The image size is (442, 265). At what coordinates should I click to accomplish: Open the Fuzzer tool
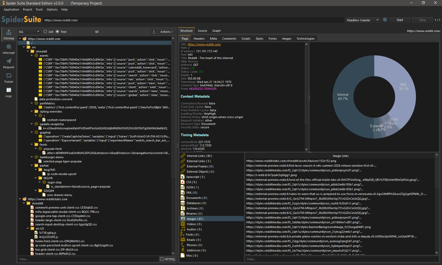[9, 78]
